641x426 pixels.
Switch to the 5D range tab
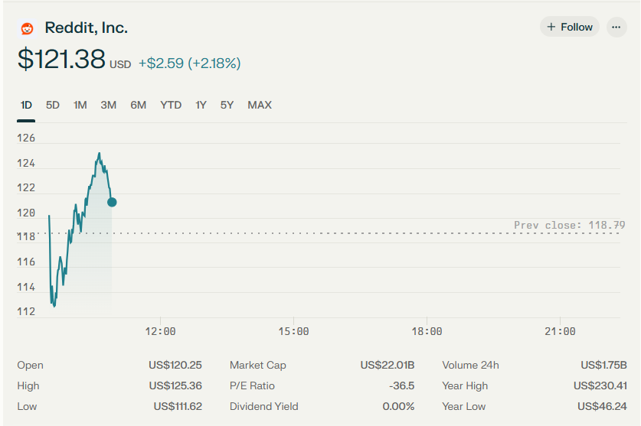(x=53, y=106)
